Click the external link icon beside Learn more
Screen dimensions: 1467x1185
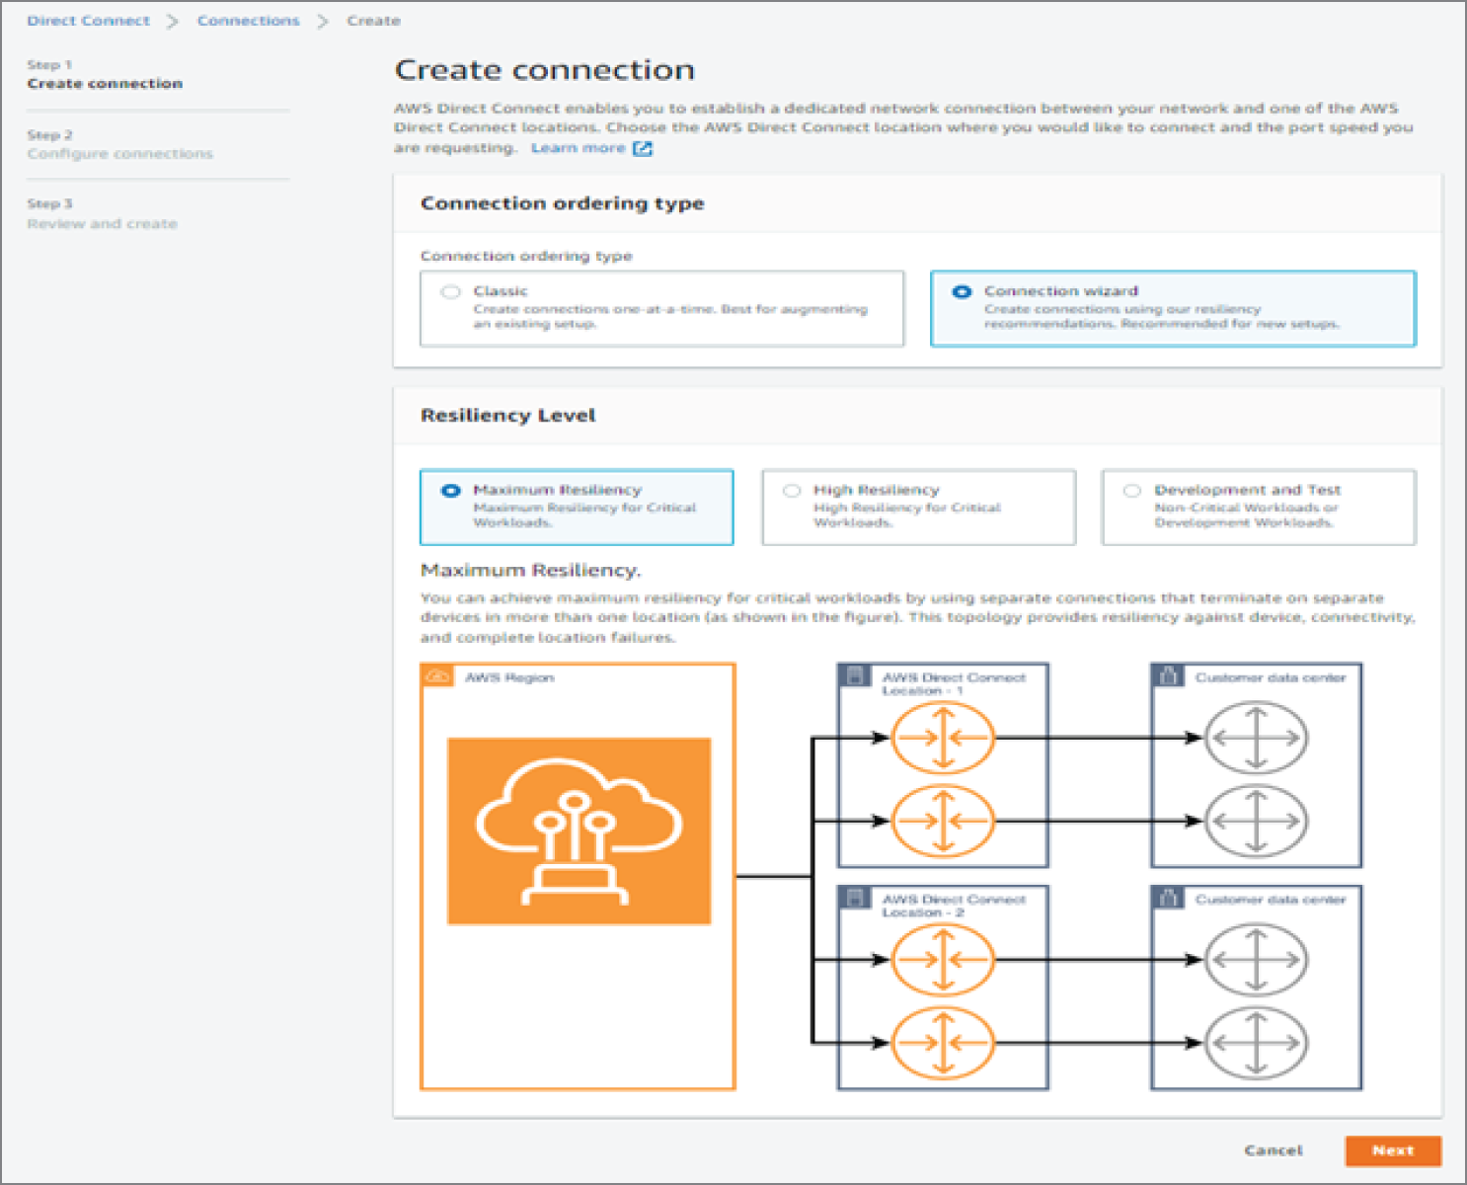[x=643, y=149]
